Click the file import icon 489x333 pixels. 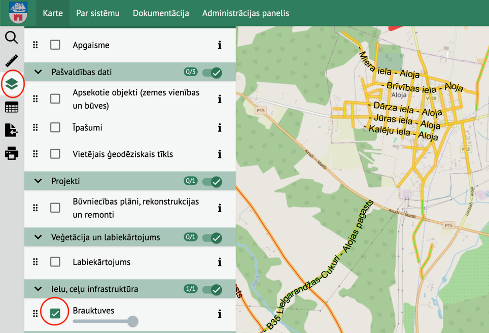click(x=12, y=130)
